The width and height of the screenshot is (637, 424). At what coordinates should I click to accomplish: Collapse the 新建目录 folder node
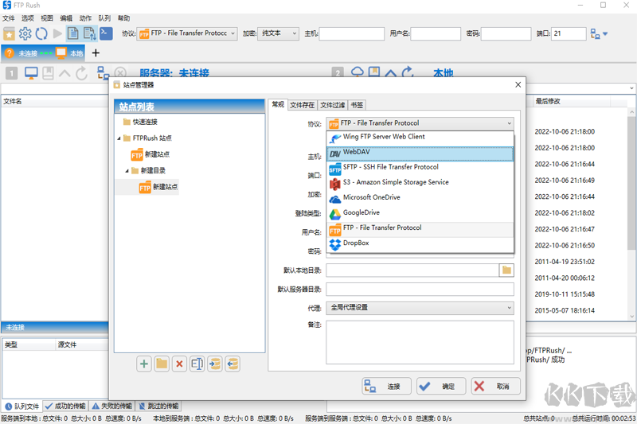point(127,171)
